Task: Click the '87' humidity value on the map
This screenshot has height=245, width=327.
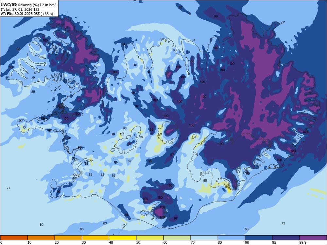Action: pos(129,161)
